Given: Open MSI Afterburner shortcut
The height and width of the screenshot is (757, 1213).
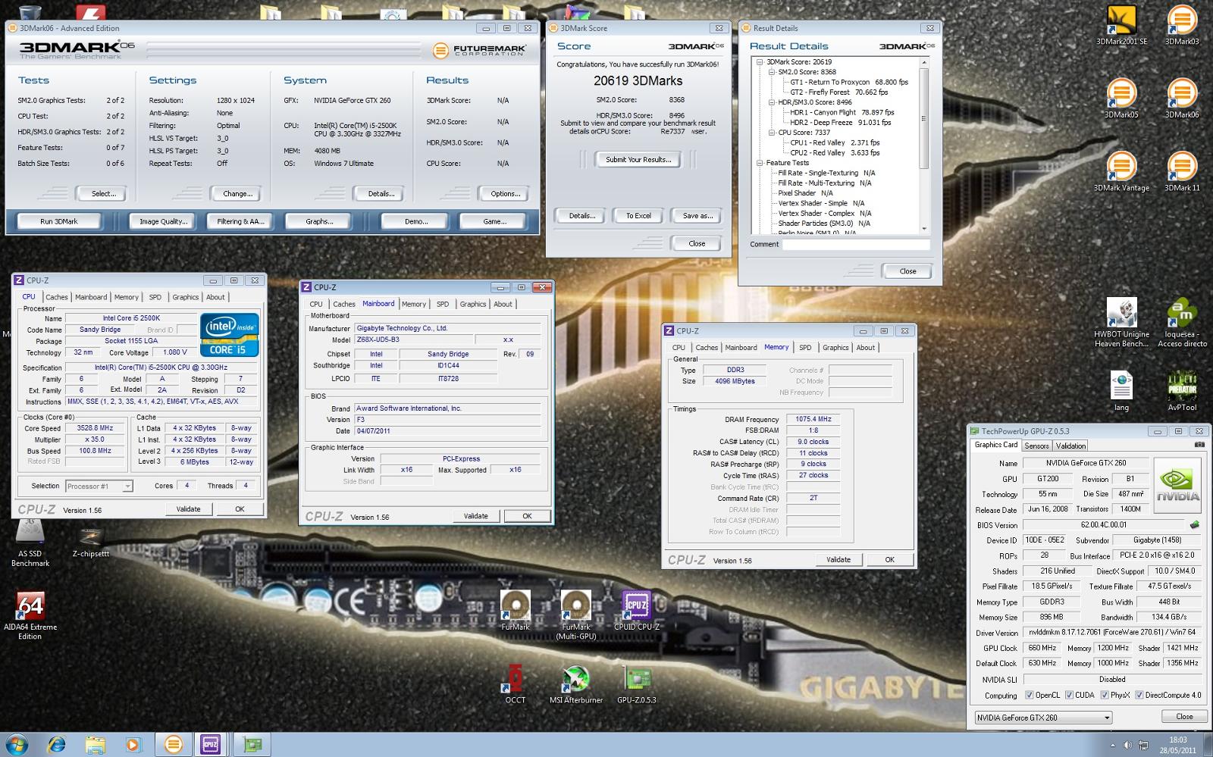Looking at the screenshot, I should [576, 684].
